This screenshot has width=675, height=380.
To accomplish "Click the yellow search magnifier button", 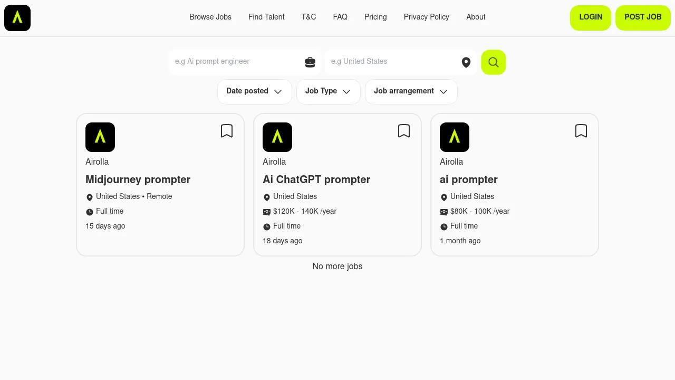I will 493,62.
